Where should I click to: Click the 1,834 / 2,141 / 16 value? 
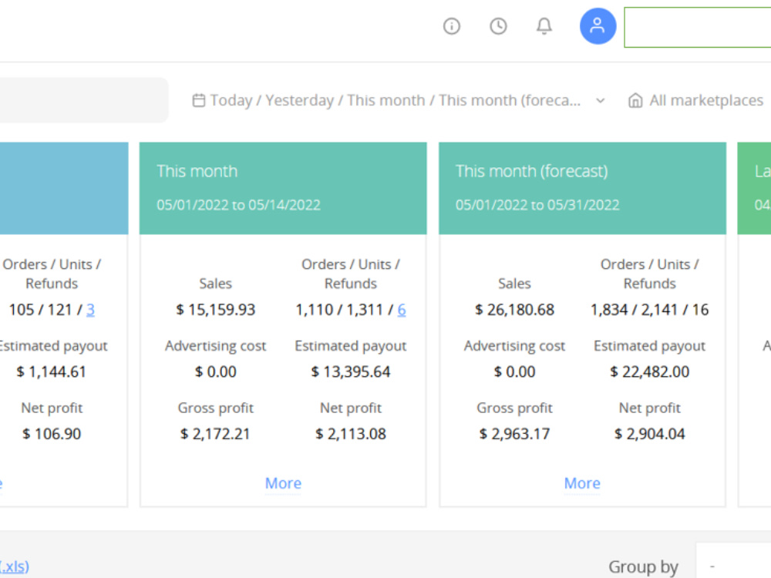click(649, 310)
